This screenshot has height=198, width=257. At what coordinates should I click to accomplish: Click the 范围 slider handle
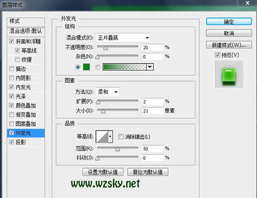[118, 149]
